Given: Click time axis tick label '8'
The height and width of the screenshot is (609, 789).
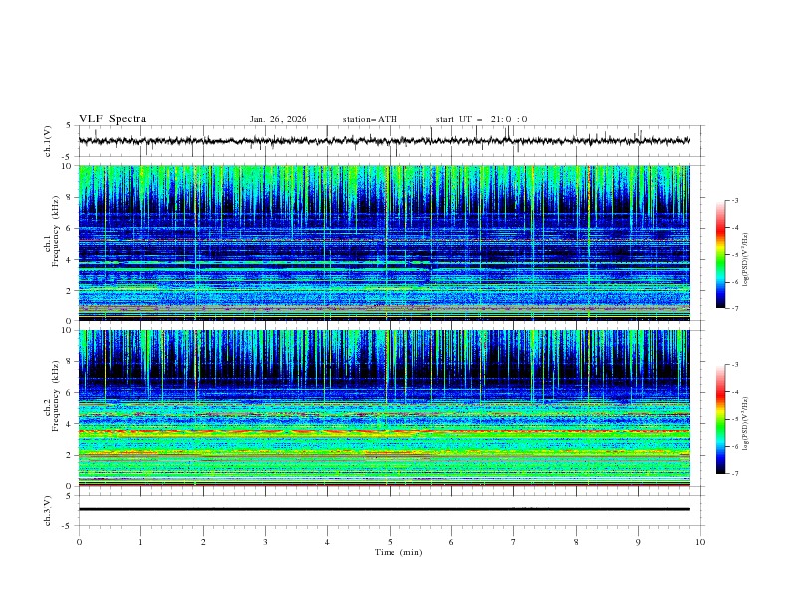Looking at the screenshot, I should pyautogui.click(x=576, y=542).
